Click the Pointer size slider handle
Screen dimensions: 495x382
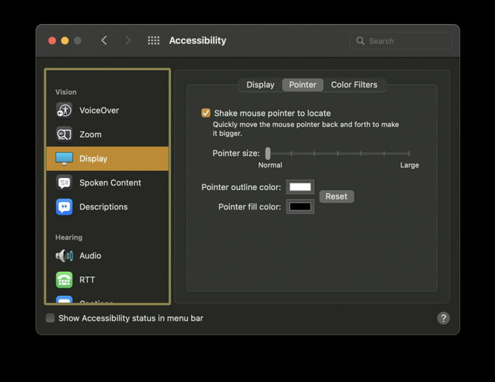click(x=267, y=153)
